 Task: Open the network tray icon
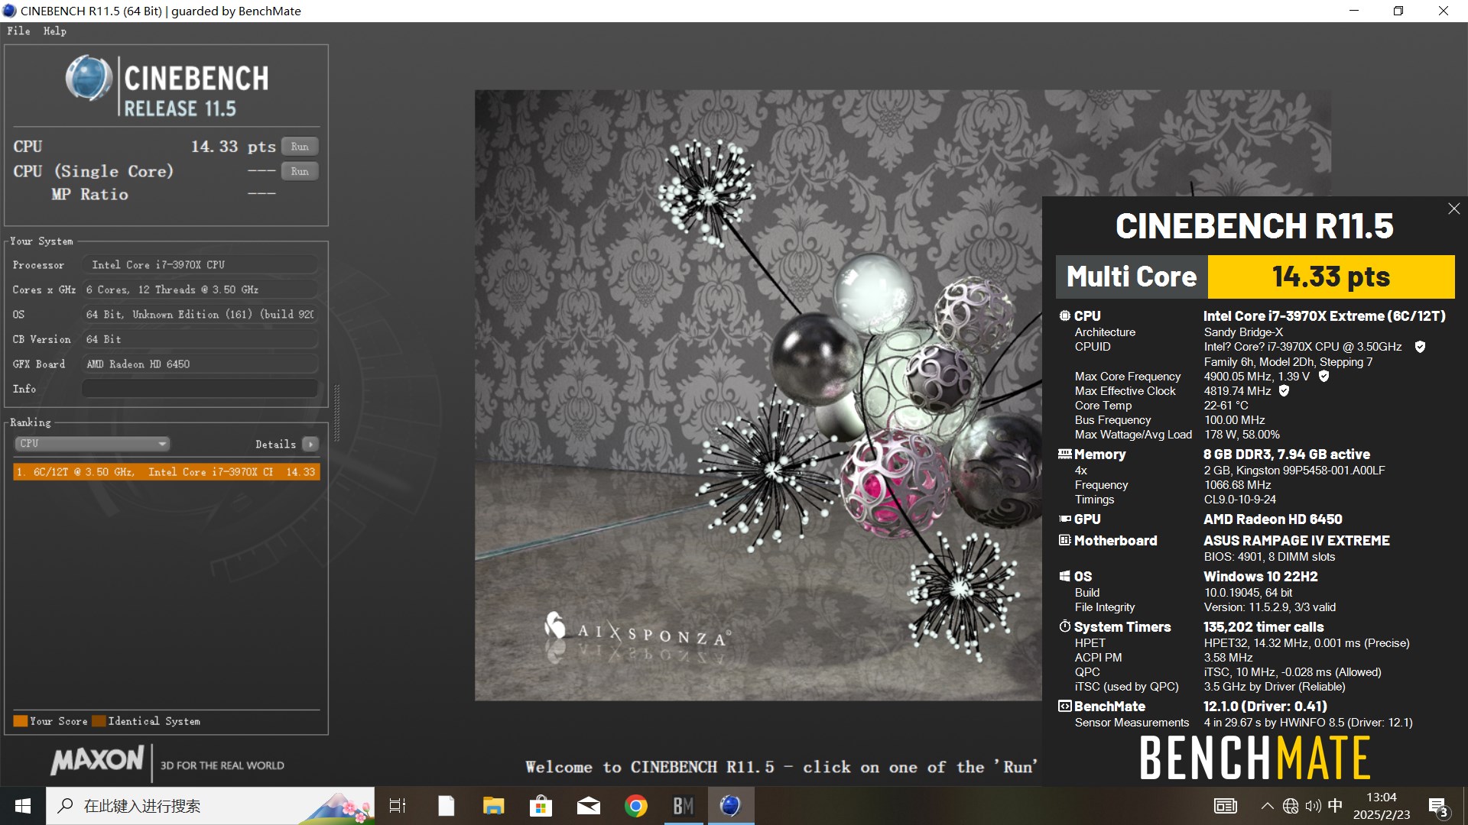click(x=1291, y=806)
